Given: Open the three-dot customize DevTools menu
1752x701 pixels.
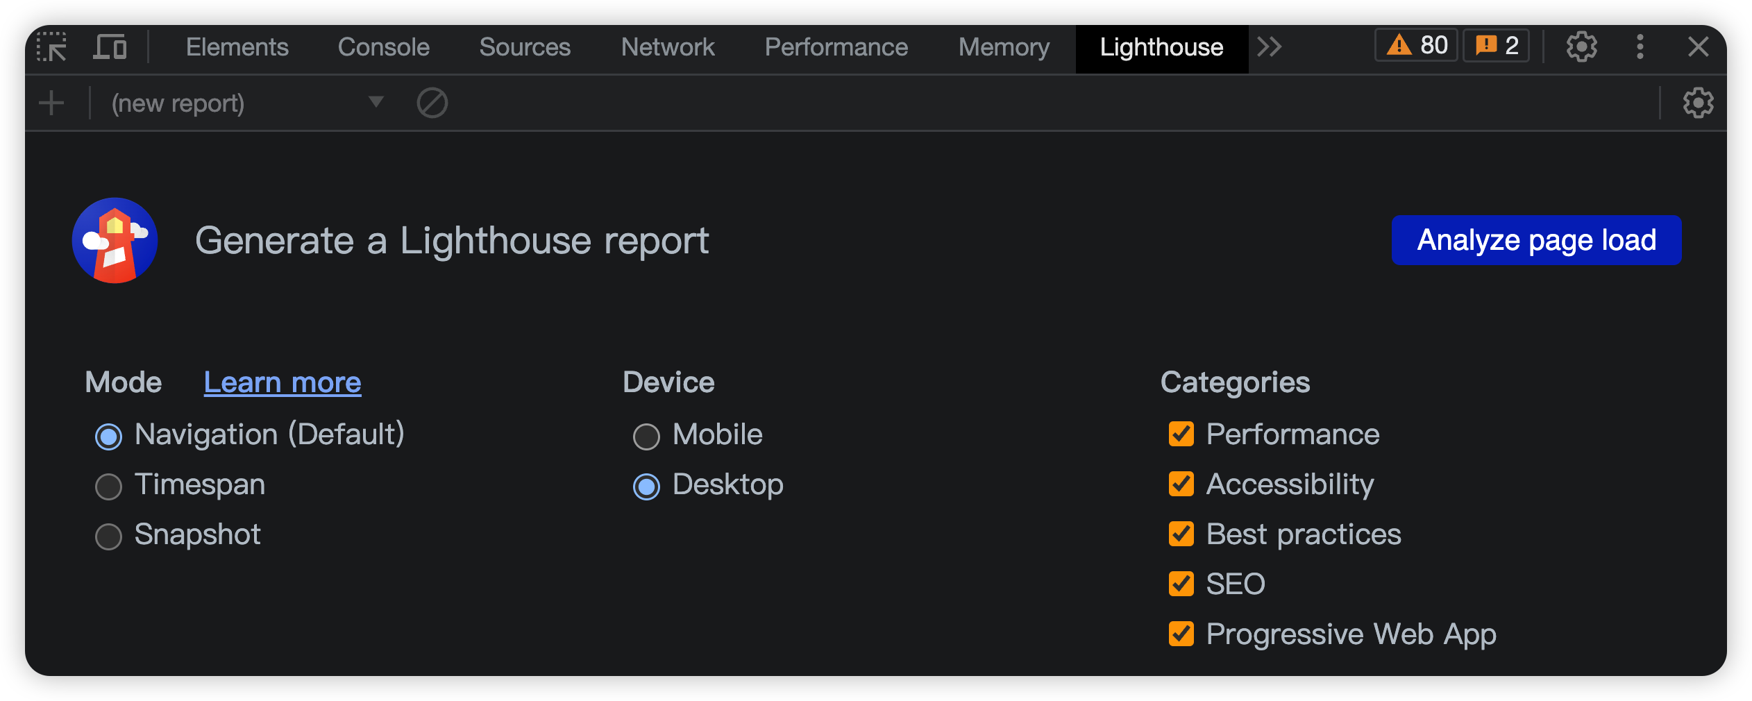Looking at the screenshot, I should [1640, 47].
